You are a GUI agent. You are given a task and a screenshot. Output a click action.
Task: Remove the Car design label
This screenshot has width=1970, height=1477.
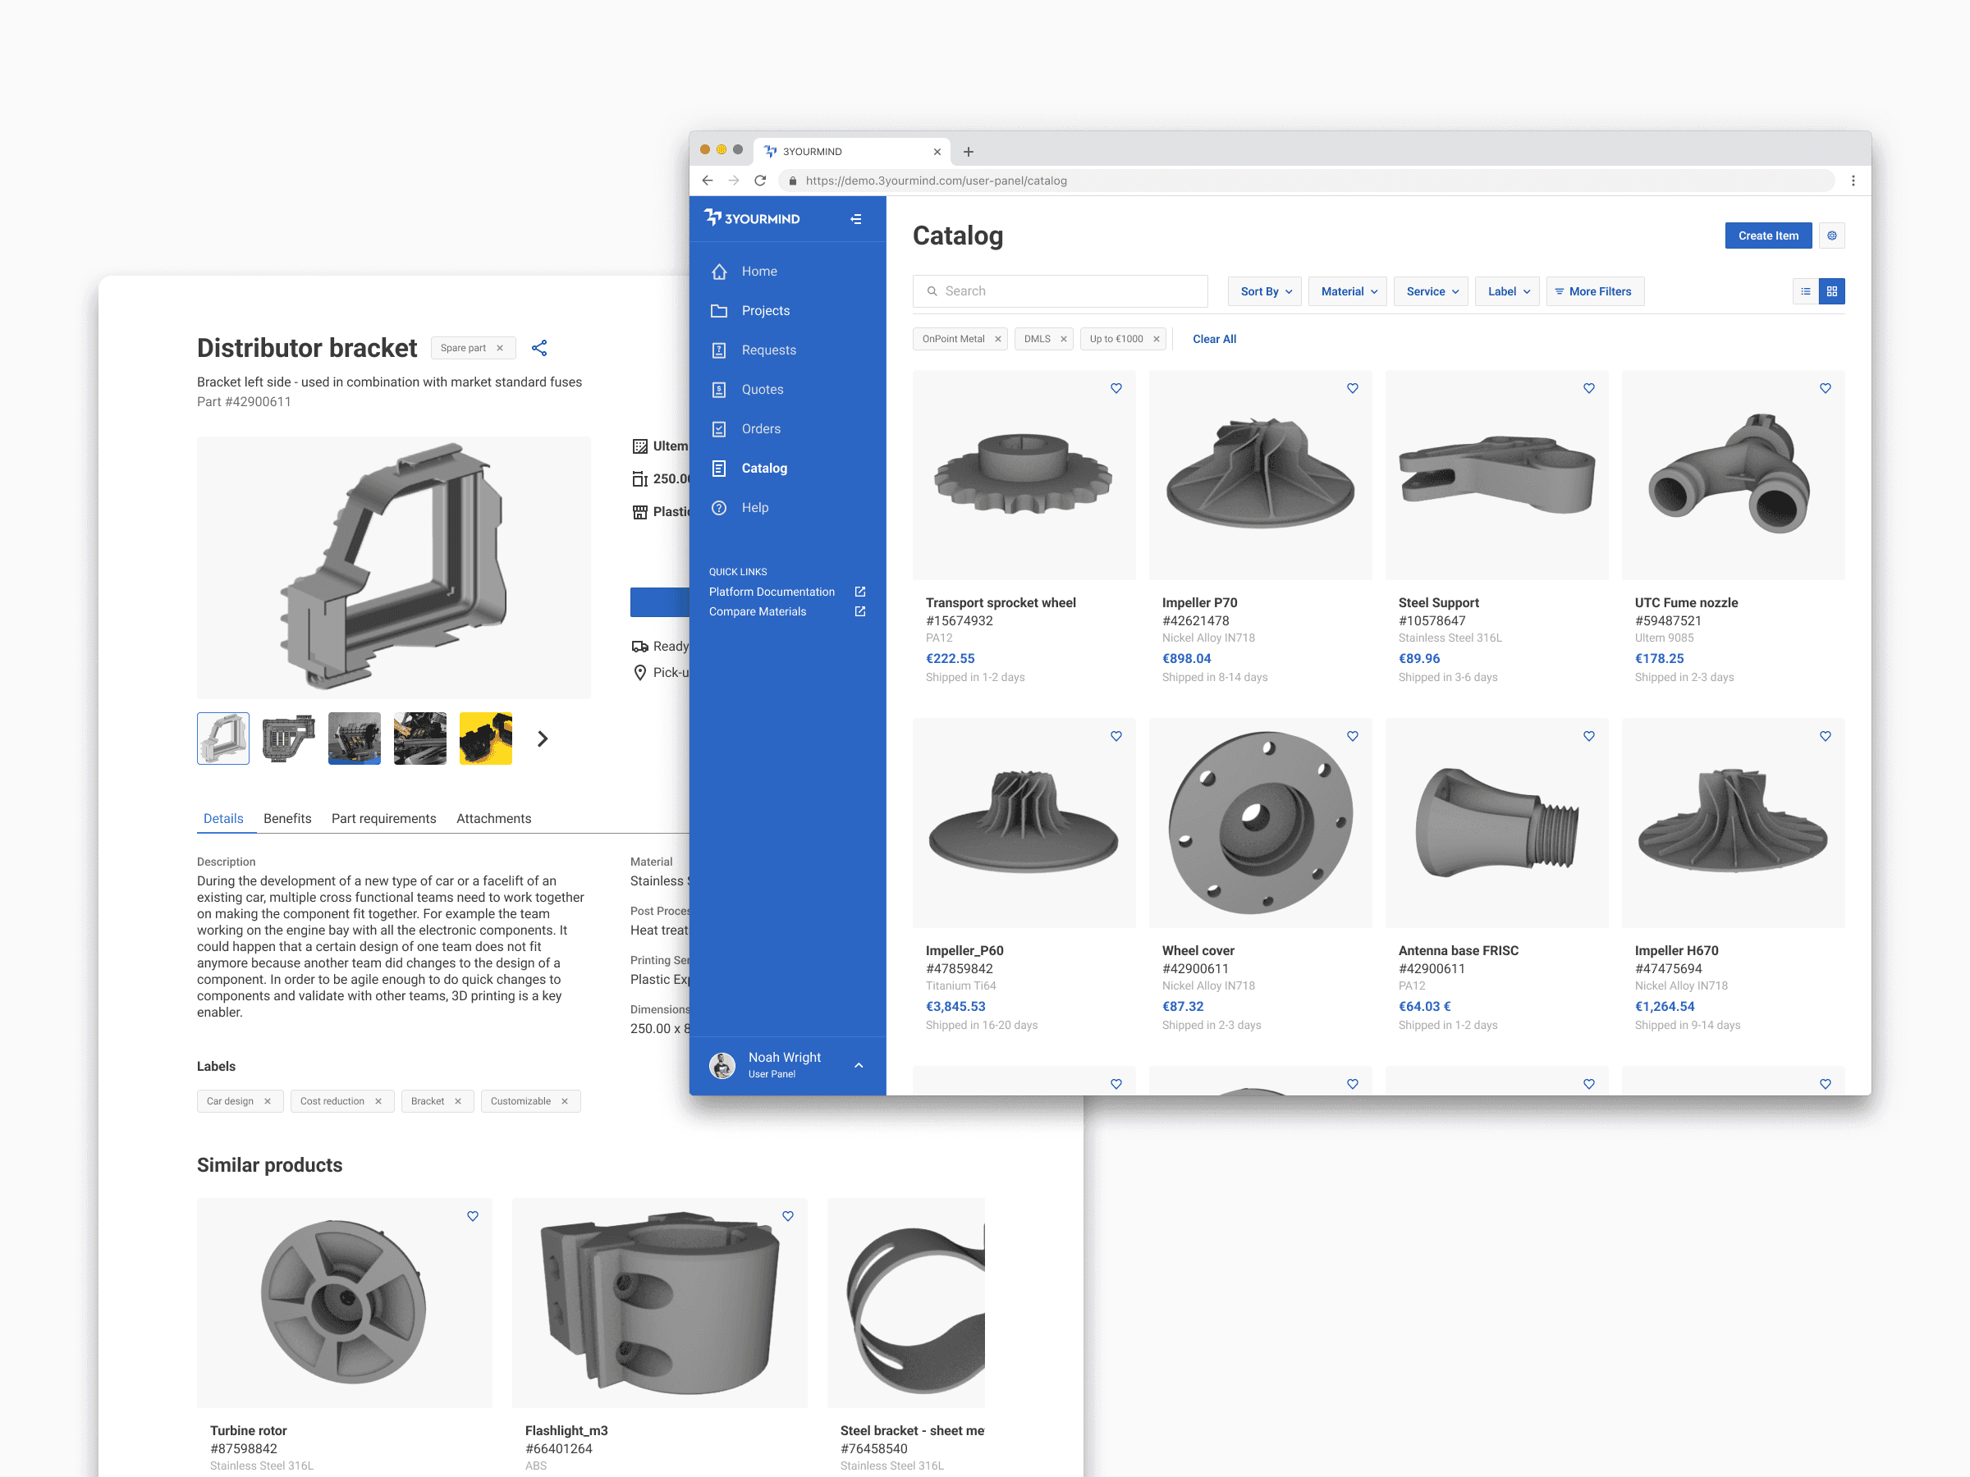tap(267, 1101)
